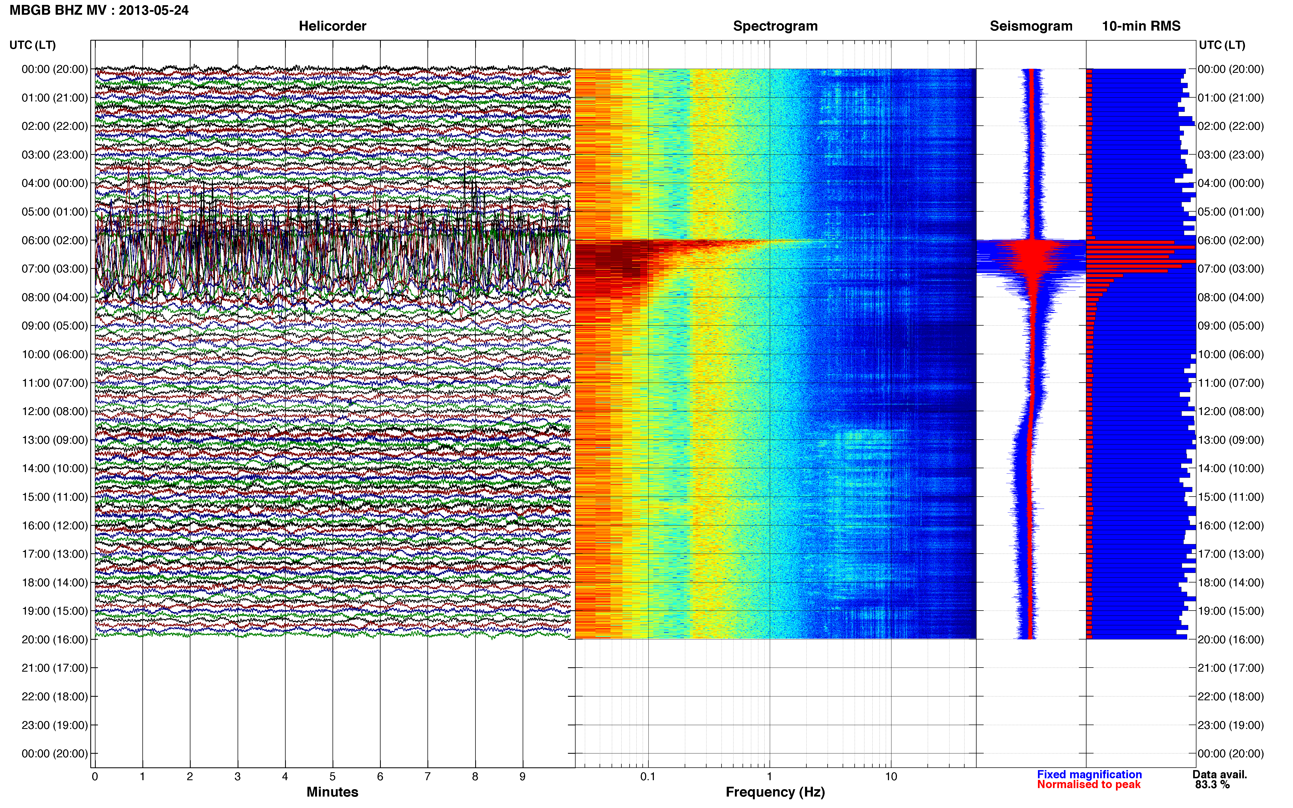This screenshot has width=1293, height=808.
Task: Click the "Data avail." label
Action: point(1220,774)
